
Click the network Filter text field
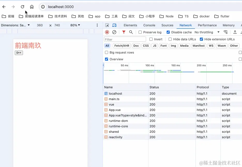coord(125,39)
